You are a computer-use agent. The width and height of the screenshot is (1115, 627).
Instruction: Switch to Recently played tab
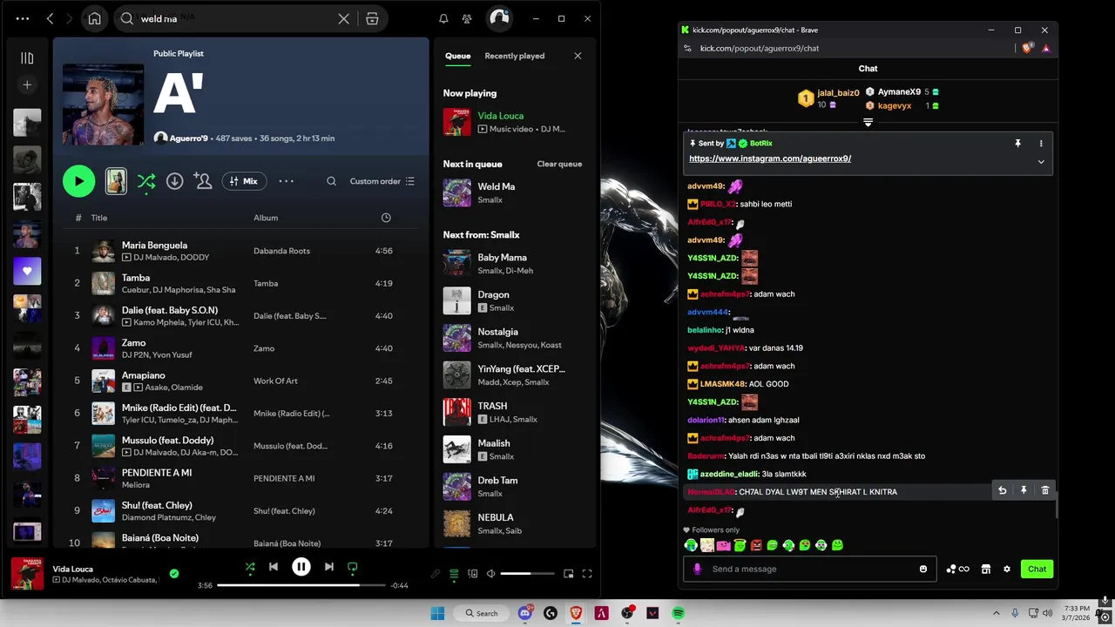(514, 56)
